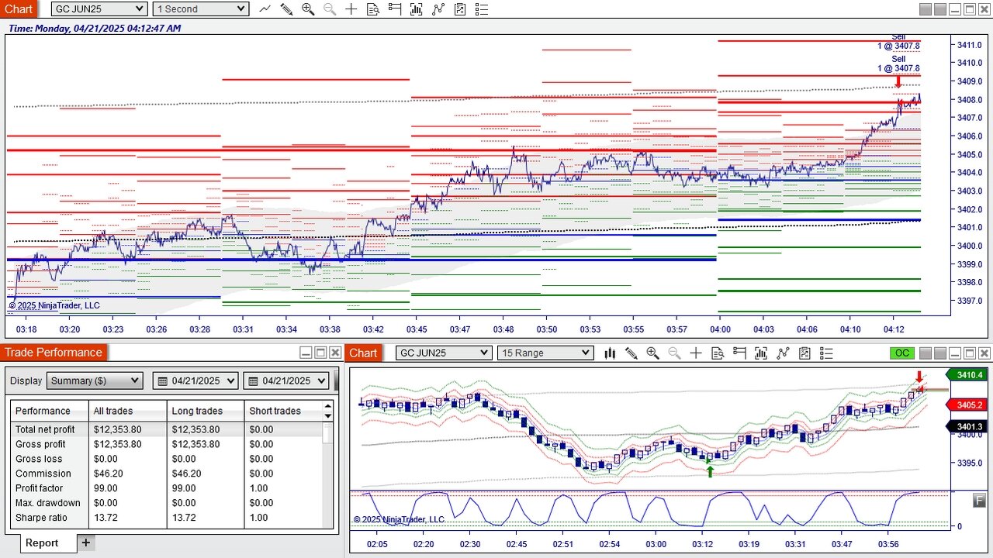
Task: Open the GC JUN25 instrument dropdown in the bottom chart
Action: [x=444, y=353]
